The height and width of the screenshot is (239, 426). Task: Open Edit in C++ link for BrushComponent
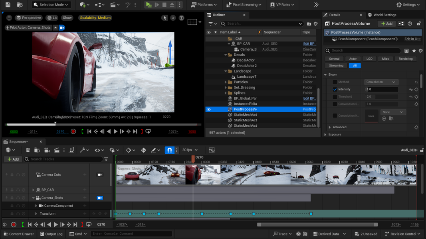point(412,39)
